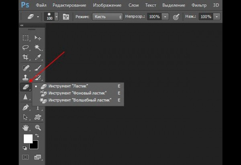Viewport: 241px width, 165px height.
Task: Select the Pen tool
Action: click(x=26, y=107)
